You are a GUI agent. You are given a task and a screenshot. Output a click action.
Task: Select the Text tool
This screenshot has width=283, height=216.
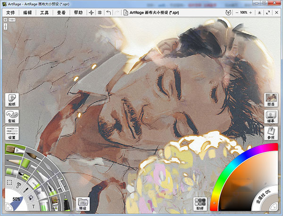click(x=33, y=207)
